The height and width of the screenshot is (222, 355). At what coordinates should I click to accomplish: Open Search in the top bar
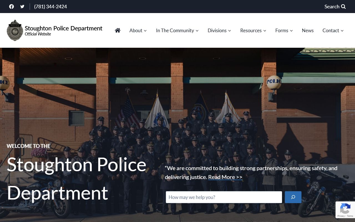tap(335, 6)
